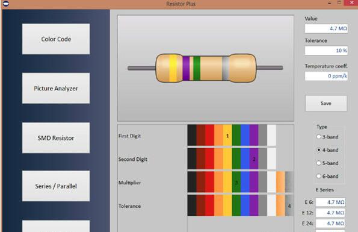Image resolution: width=358 pixels, height=232 pixels.
Task: Select the 3-band resistor type
Action: [x=319, y=137]
